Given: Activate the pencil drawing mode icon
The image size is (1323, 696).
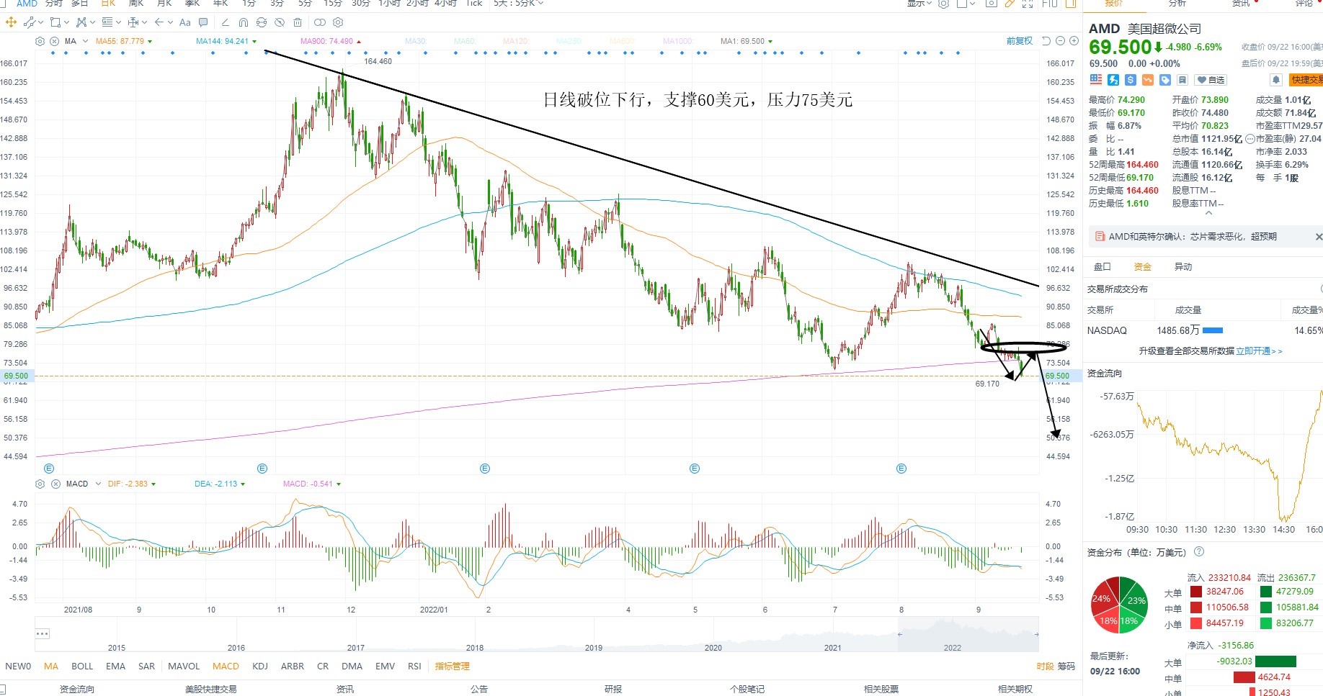Looking at the screenshot, I should (x=1010, y=3).
